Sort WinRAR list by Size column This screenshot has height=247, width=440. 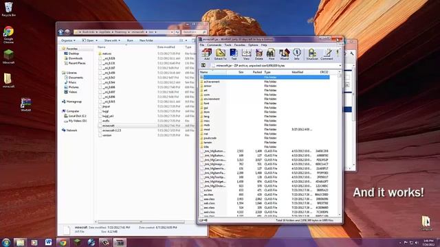pyautogui.click(x=241, y=72)
